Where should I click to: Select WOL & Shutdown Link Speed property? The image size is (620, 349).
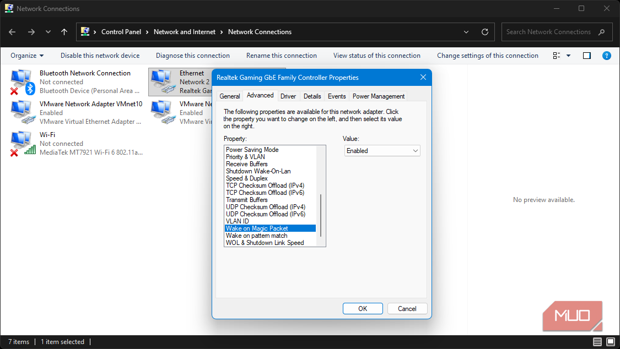coord(271,243)
